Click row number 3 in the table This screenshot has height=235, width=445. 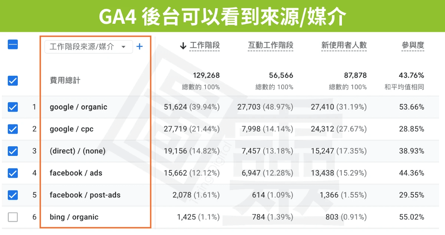[x=34, y=151]
